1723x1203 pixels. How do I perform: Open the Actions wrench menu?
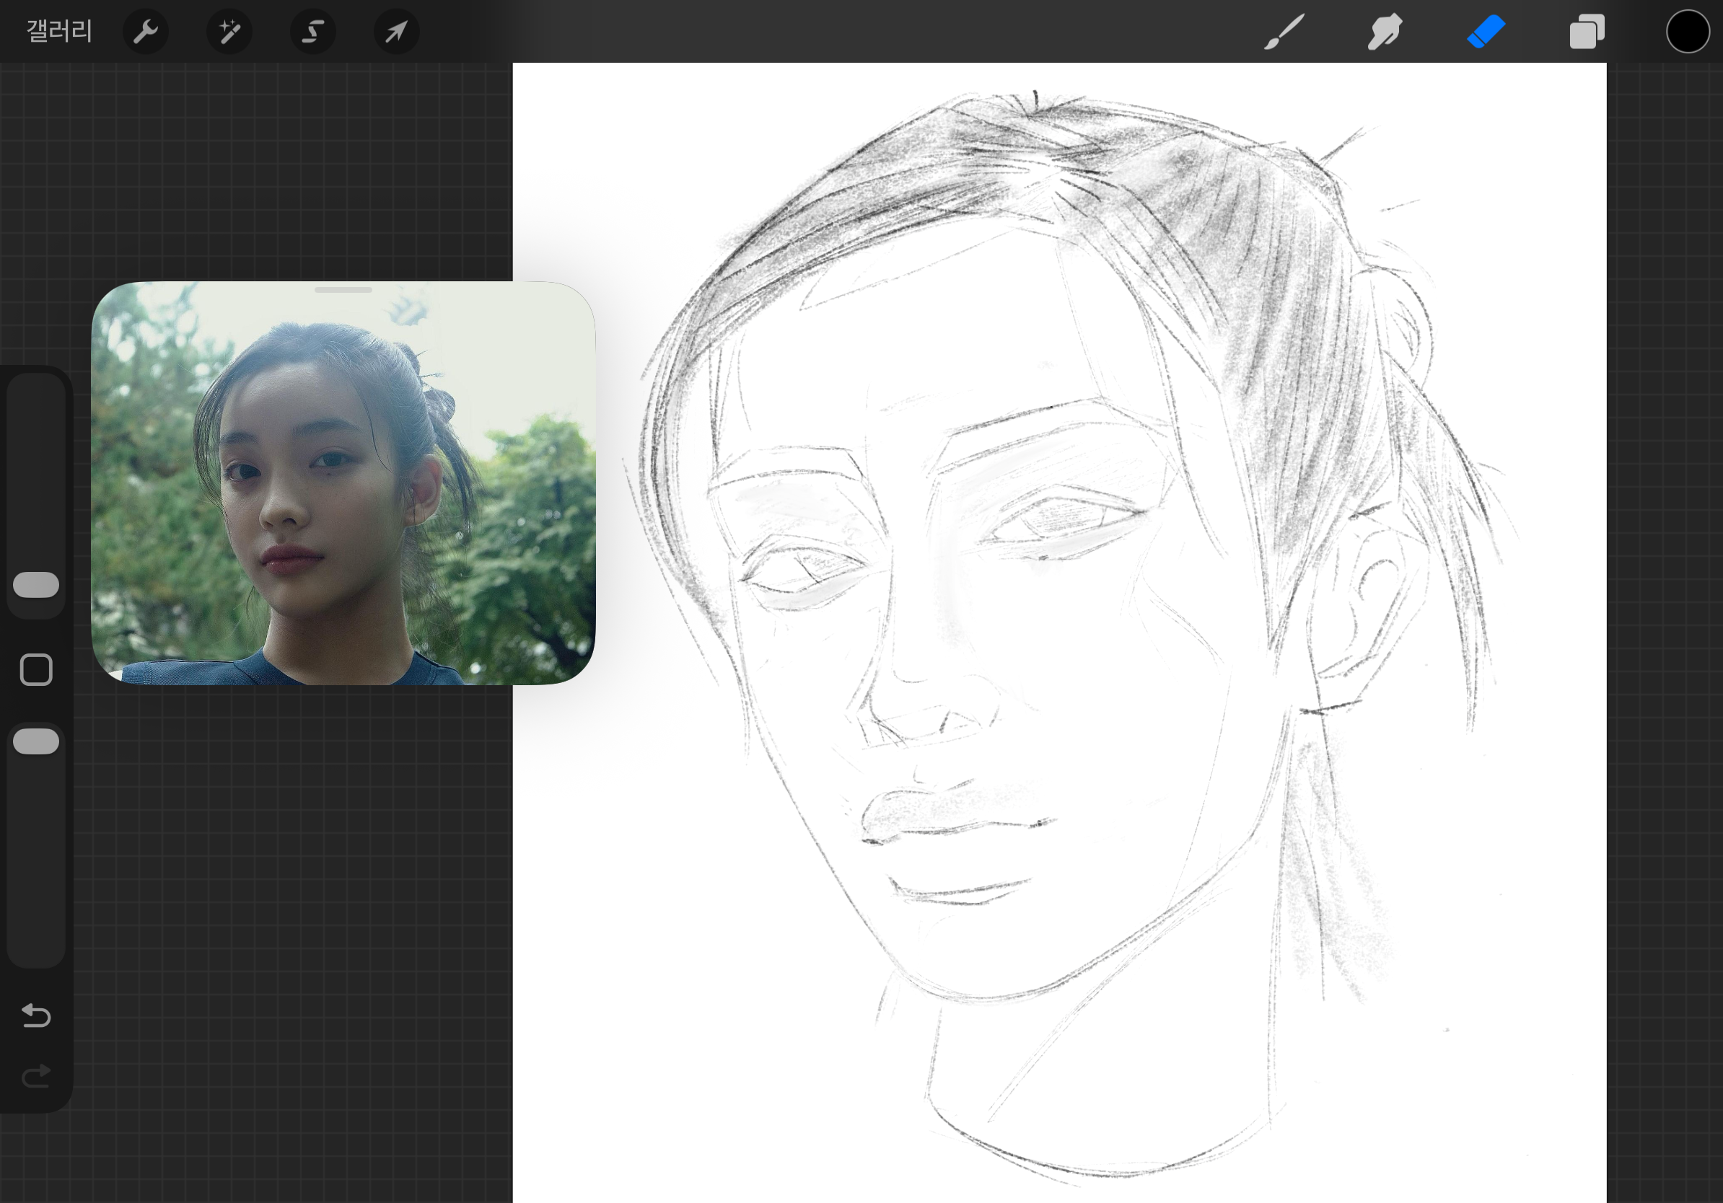tap(145, 32)
